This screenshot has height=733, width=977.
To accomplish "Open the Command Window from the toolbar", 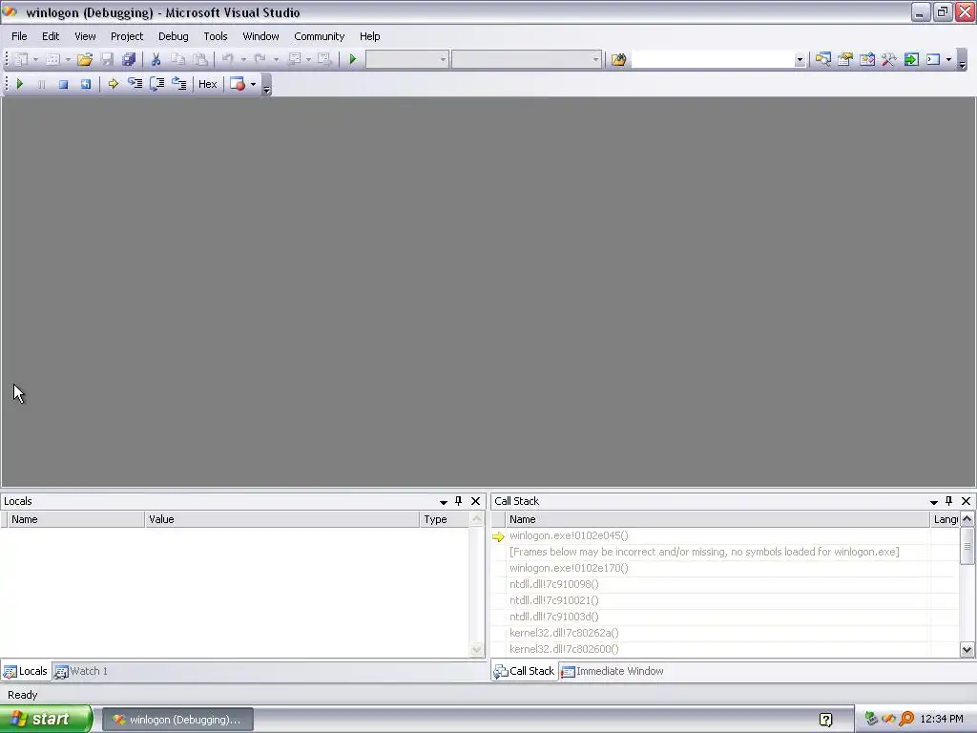I will pyautogui.click(x=933, y=59).
